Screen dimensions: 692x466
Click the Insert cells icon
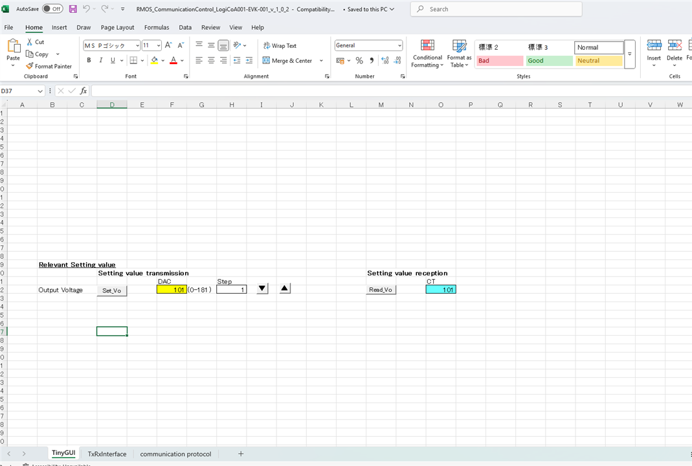[654, 45]
